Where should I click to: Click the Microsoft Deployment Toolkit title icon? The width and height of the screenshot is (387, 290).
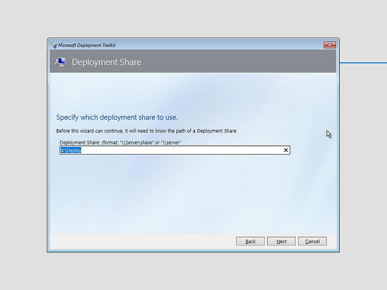[x=54, y=45]
